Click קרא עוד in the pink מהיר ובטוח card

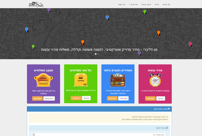[x=161, y=99]
